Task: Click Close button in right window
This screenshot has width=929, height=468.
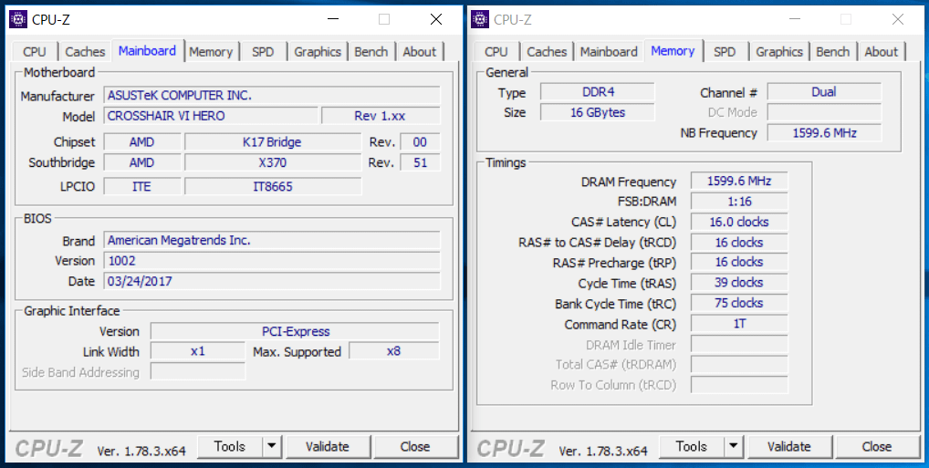Action: (x=877, y=447)
